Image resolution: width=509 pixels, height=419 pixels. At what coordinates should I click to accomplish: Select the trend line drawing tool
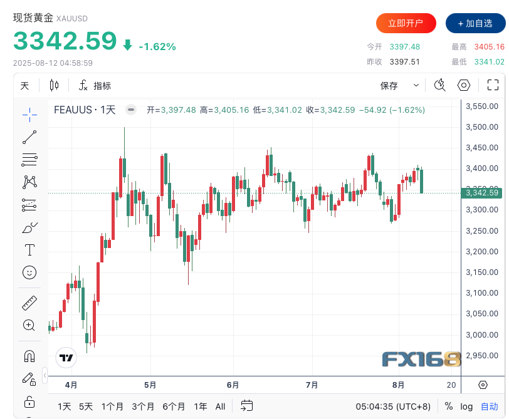pos(29,137)
